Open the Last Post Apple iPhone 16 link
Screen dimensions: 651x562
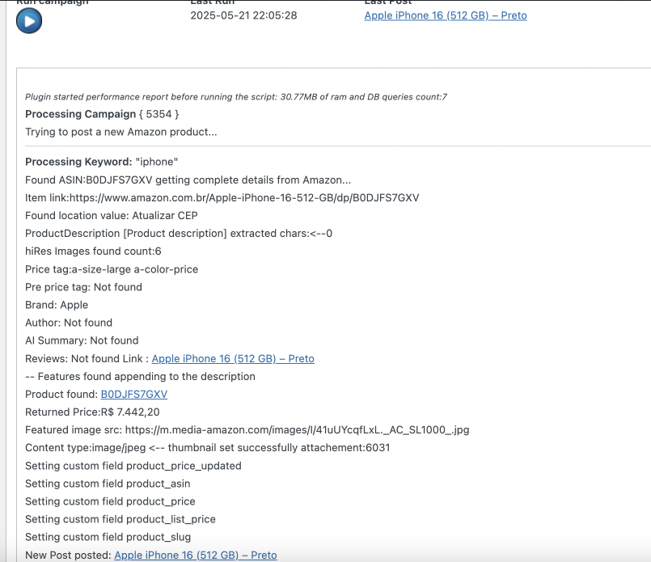[x=445, y=15]
